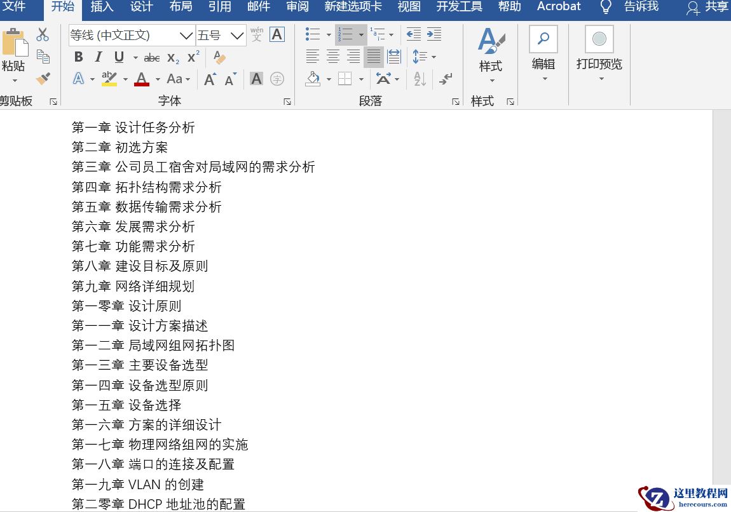Click the distributed alignment icon
The height and width of the screenshot is (512, 731).
(394, 57)
